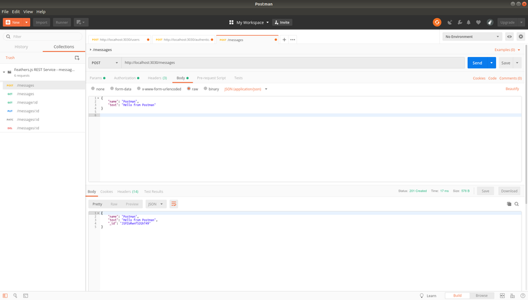
Task: Open response Headers (14) tab
Action: tap(127, 192)
